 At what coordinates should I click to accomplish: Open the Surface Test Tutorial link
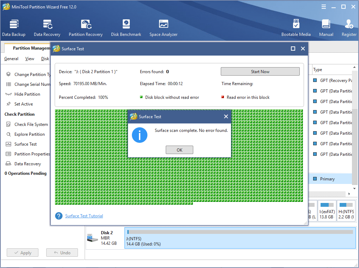click(x=84, y=216)
